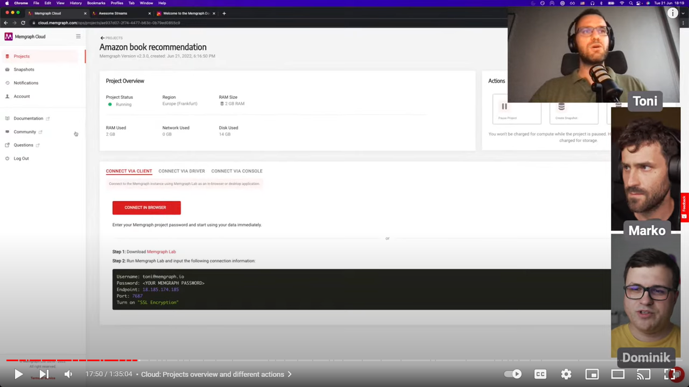Reload the browser page
Viewport: 689px width, 387px height.
pyautogui.click(x=23, y=23)
